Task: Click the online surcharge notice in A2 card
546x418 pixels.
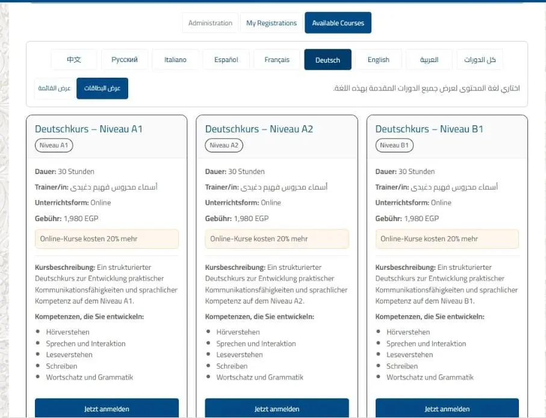Action: (277, 239)
